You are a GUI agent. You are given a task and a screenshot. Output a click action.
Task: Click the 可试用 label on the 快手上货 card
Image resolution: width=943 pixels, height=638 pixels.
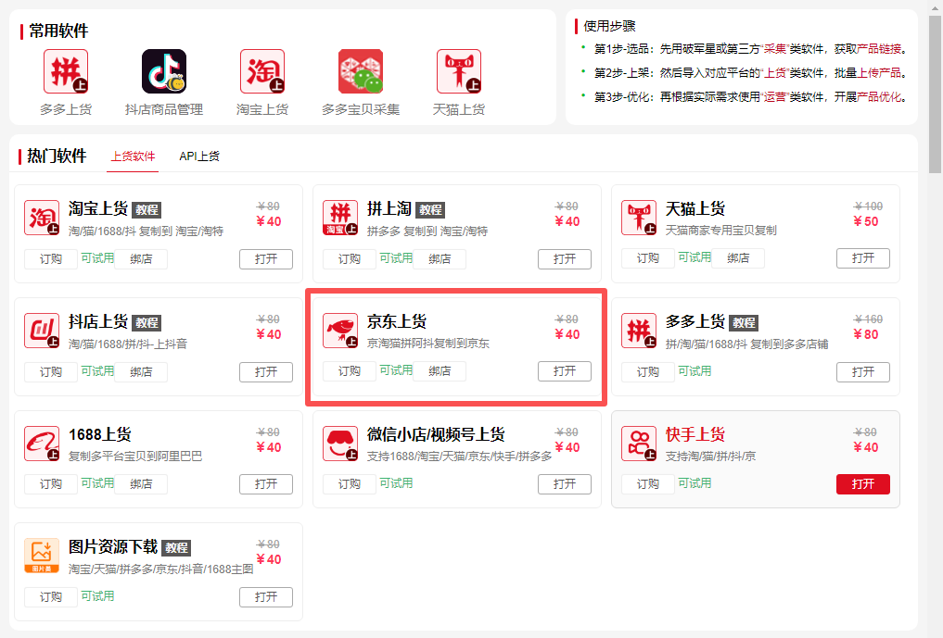click(695, 483)
